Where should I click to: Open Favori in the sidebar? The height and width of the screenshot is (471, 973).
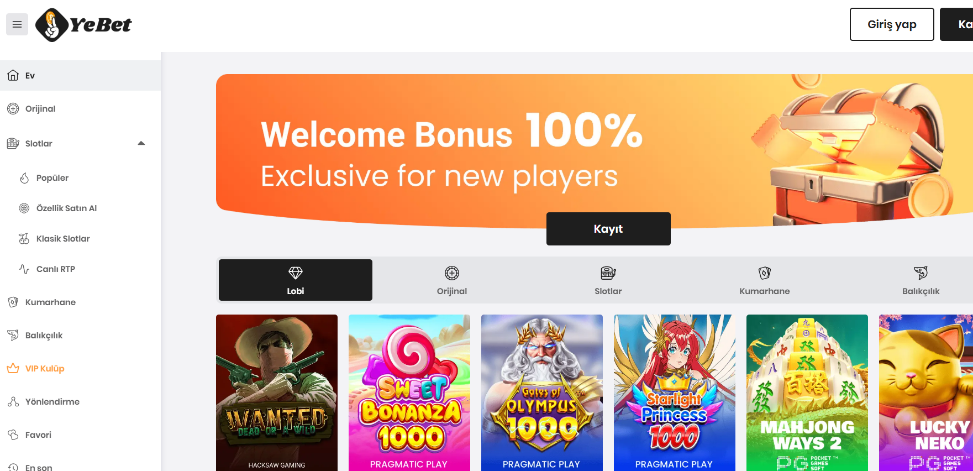tap(38, 435)
